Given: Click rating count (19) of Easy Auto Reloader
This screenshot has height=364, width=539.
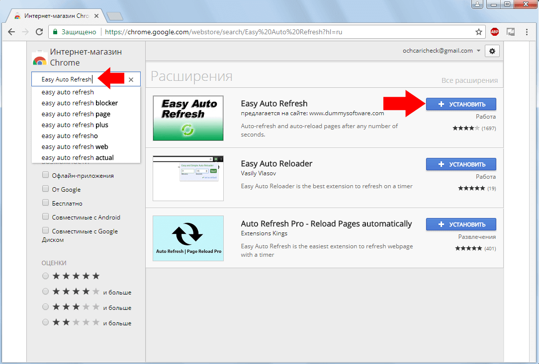Looking at the screenshot, I should pyautogui.click(x=492, y=189).
